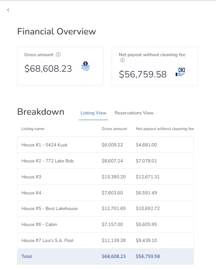Click the hand holding cash icon

point(180,72)
